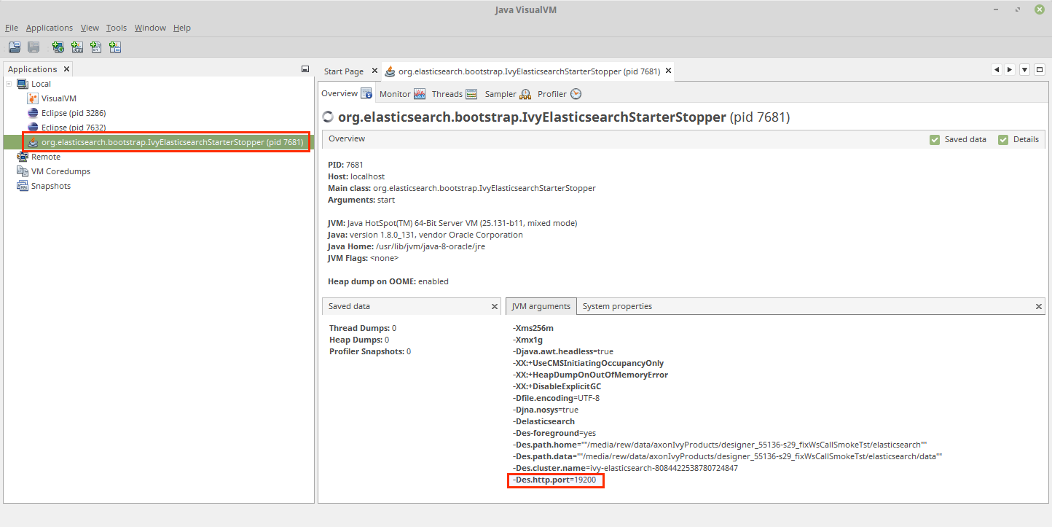Viewport: 1052px width, 527px height.
Task: Open the File menu
Action: tap(12, 28)
